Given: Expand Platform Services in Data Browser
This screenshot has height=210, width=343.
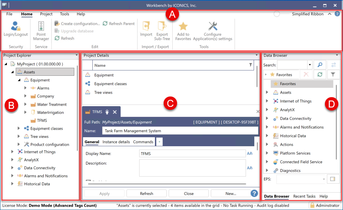Looking at the screenshot, I should [x=267, y=153].
